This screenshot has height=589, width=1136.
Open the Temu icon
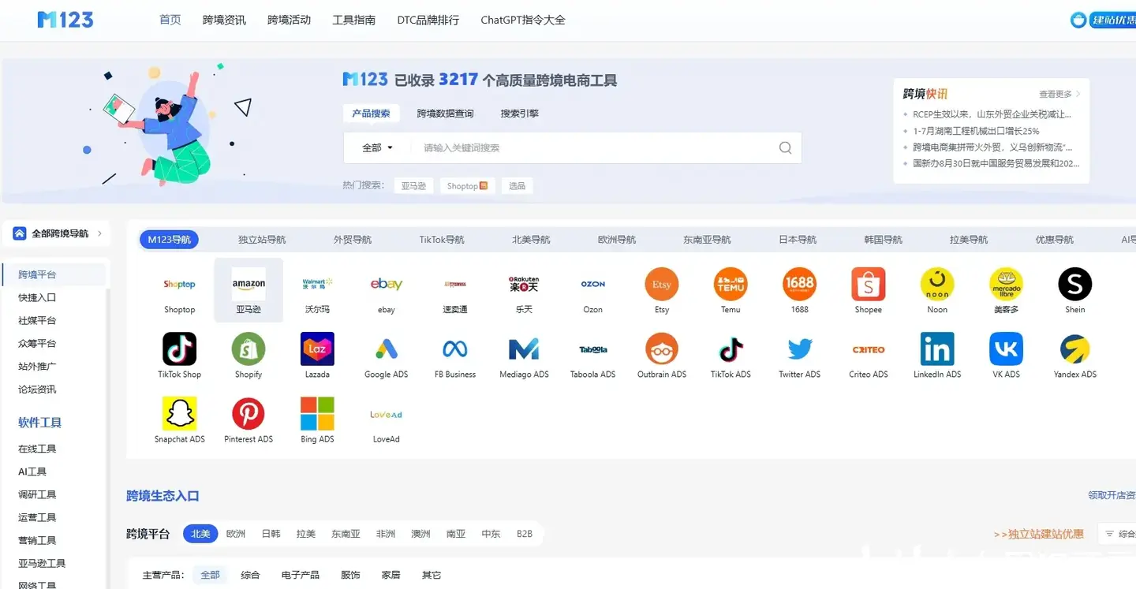[x=731, y=285]
